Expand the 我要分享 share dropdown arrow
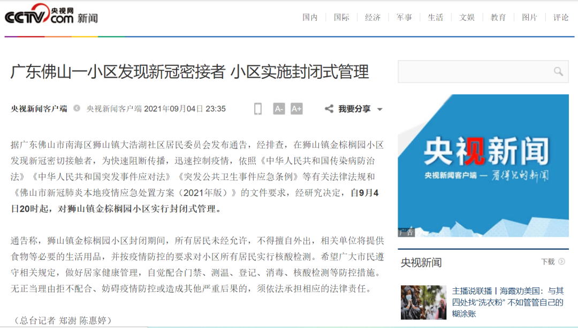The width and height of the screenshot is (578, 328). click(x=379, y=108)
